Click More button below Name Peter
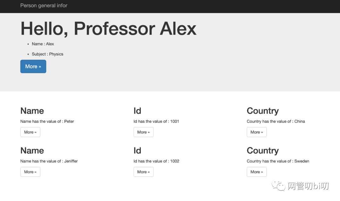The height and width of the screenshot is (201, 340). pyautogui.click(x=30, y=132)
